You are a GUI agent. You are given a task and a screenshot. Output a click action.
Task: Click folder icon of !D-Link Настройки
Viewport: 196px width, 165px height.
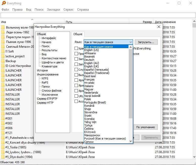point(3,66)
